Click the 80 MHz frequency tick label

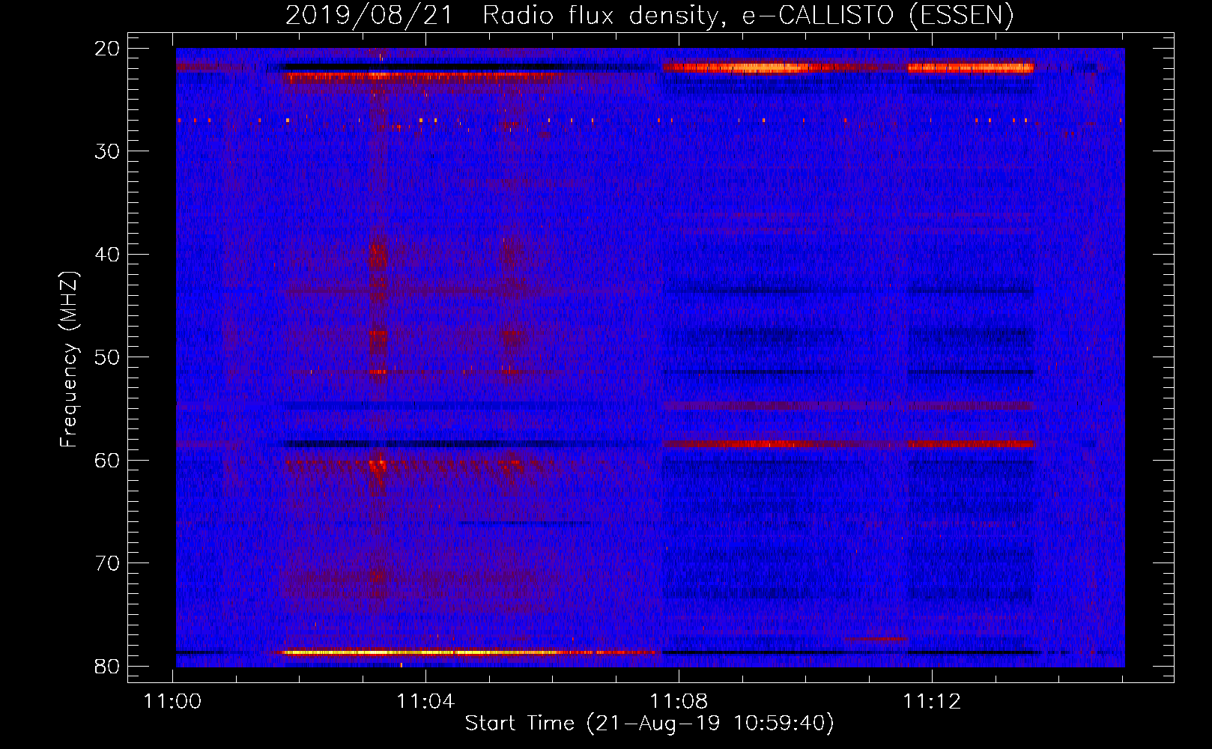[x=108, y=666]
